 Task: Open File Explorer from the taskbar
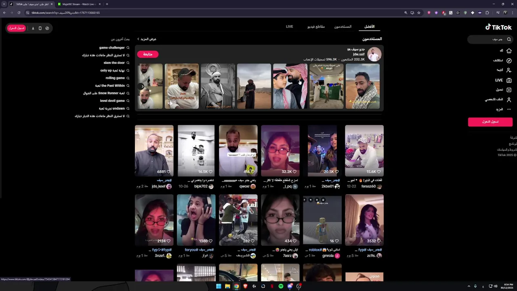tap(227, 286)
